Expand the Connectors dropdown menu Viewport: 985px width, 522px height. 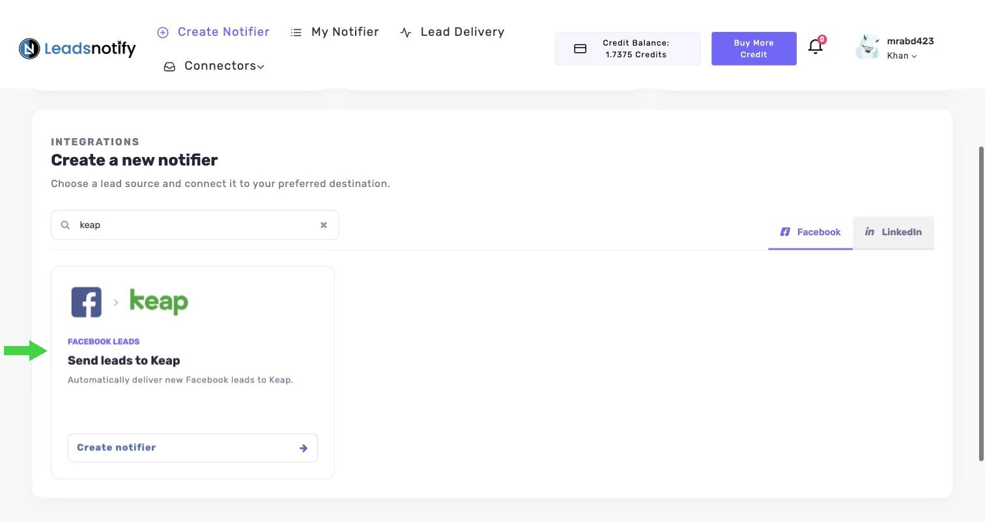(x=214, y=66)
